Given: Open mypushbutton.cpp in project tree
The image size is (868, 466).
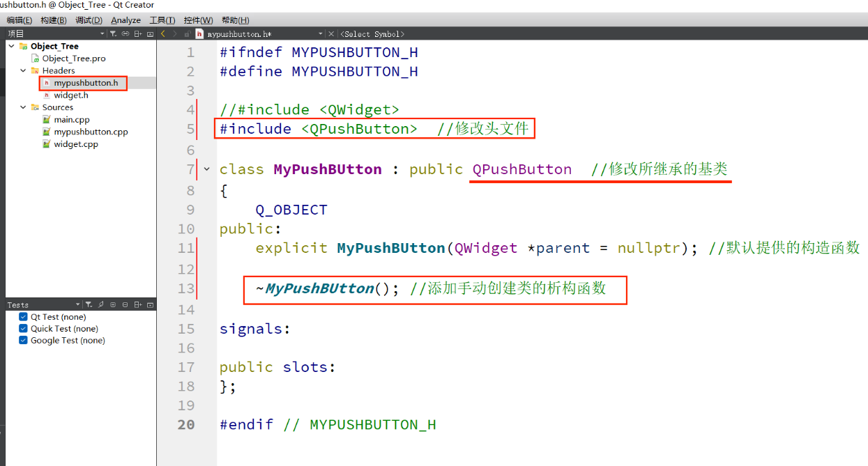Looking at the screenshot, I should coord(91,132).
